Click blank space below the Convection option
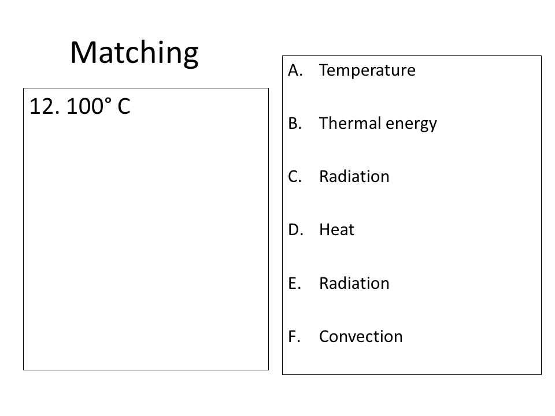 412,359
